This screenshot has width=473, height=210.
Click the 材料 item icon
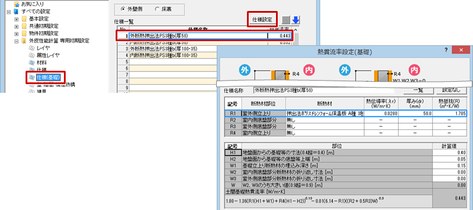coord(32,63)
